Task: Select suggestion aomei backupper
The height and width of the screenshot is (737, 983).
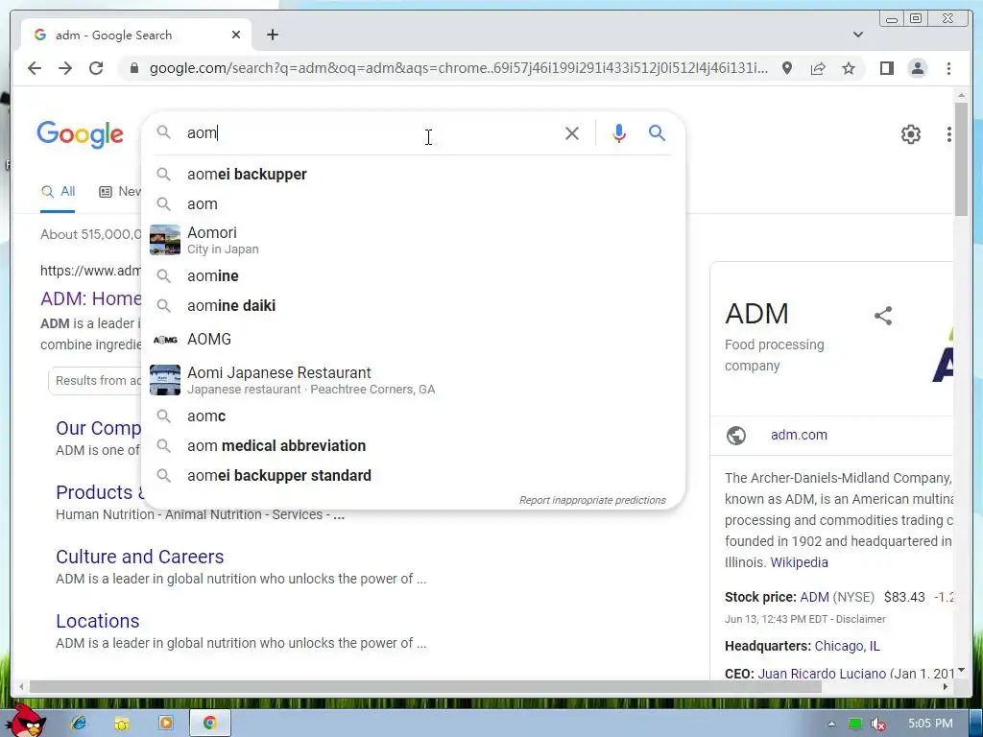Action: (x=414, y=175)
